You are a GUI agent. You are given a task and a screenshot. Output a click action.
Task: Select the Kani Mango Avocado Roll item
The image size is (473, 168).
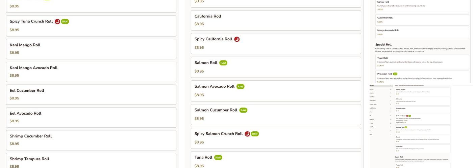pos(91,72)
